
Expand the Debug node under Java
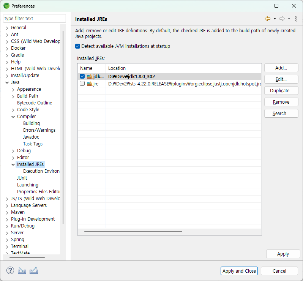coord(13,151)
